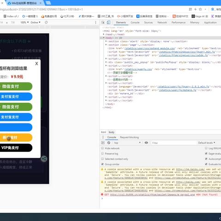Click the live expression eye icon
This screenshot has height=221, width=221.
pyautogui.click(x=146, y=143)
